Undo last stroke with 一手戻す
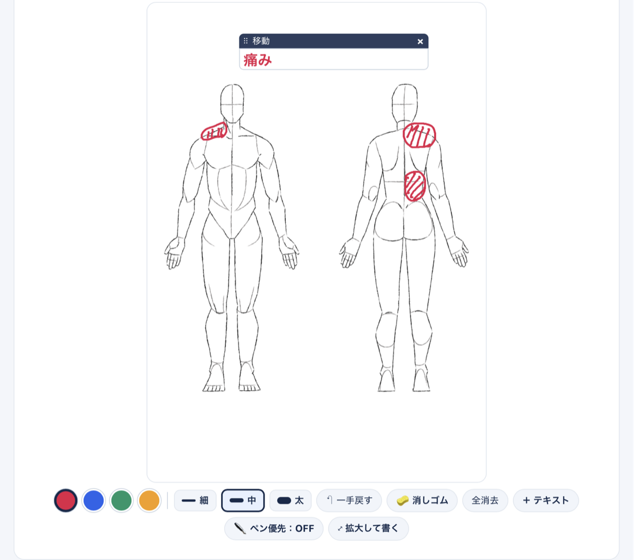 point(349,500)
